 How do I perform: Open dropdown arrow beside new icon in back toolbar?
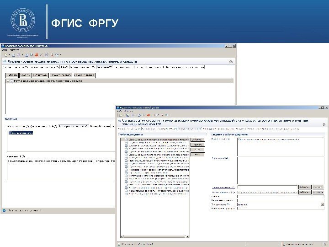(10, 55)
